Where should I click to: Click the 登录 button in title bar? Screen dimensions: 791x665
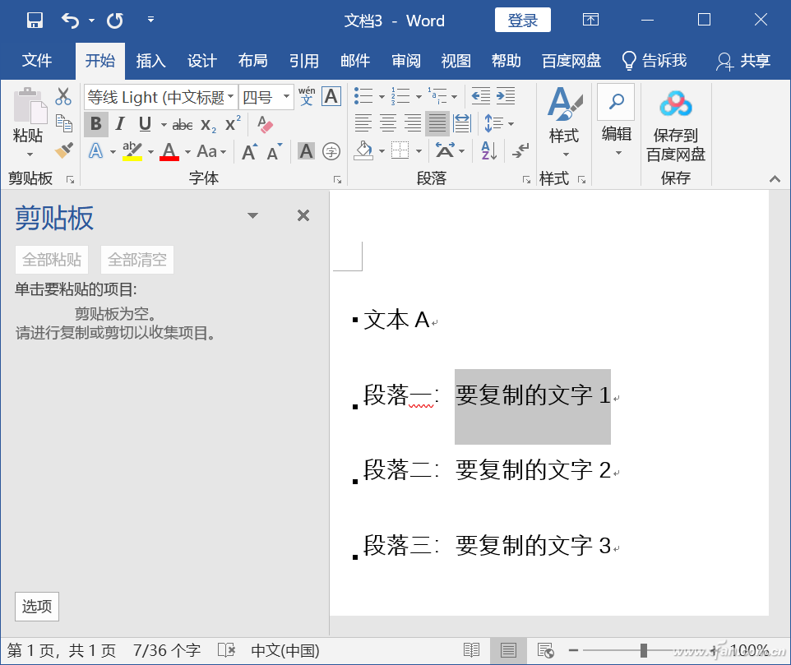tap(522, 21)
